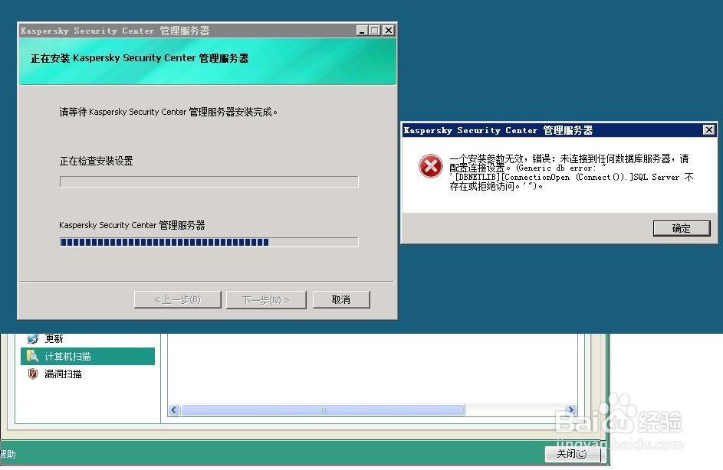Click the 确定 button in error dialog

point(682,228)
